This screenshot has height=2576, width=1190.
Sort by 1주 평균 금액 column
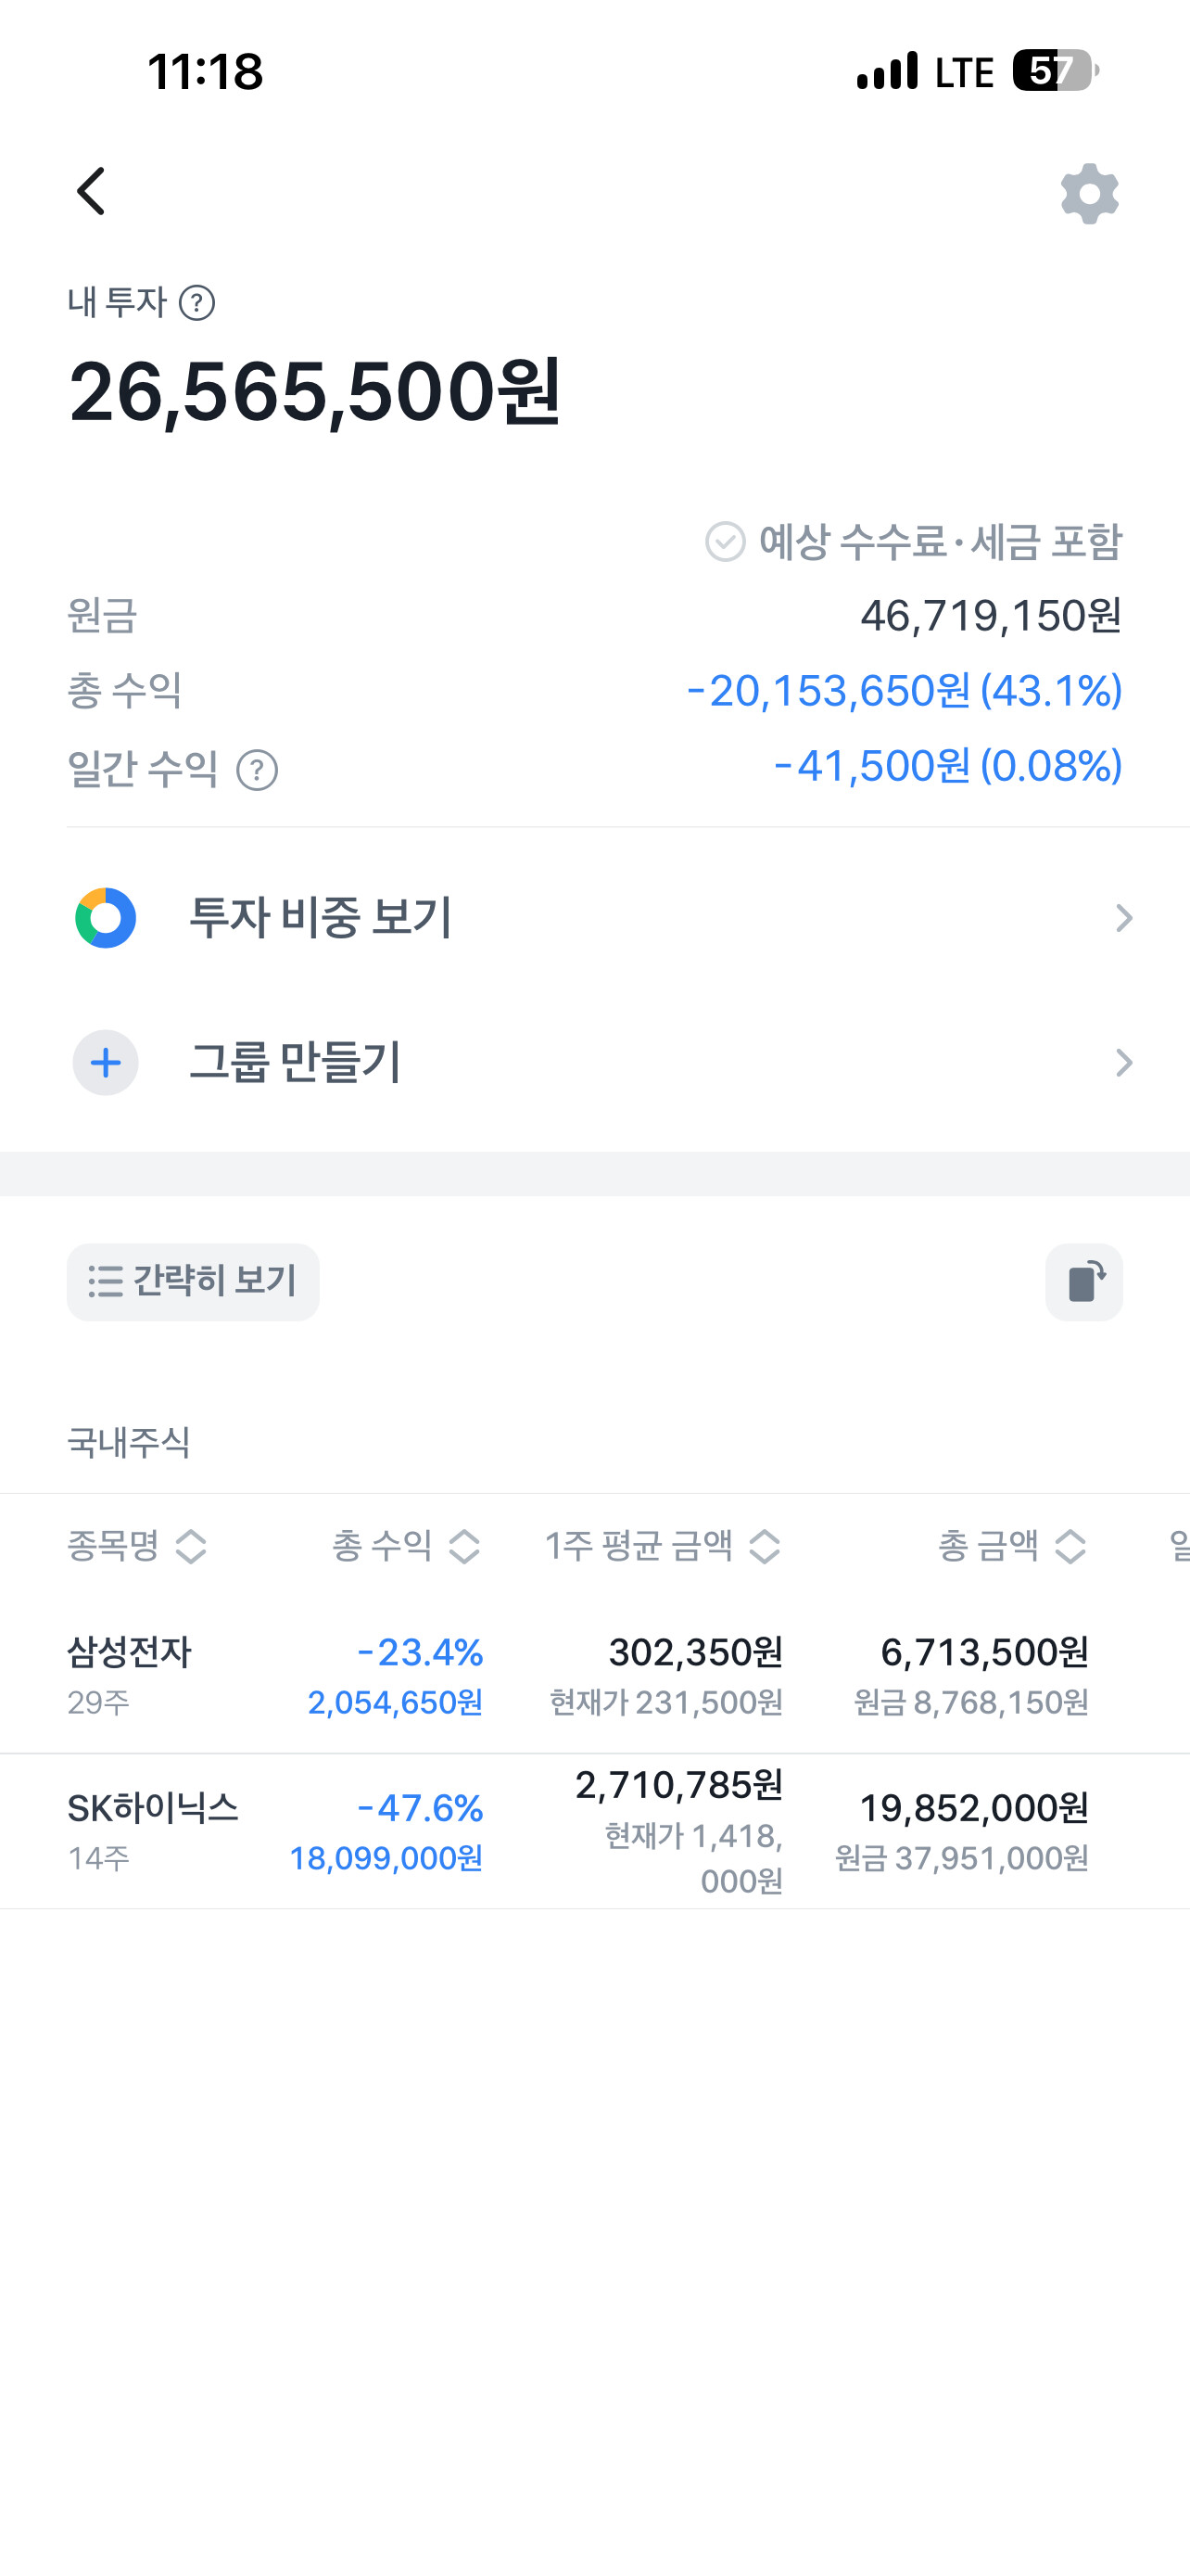coord(663,1546)
